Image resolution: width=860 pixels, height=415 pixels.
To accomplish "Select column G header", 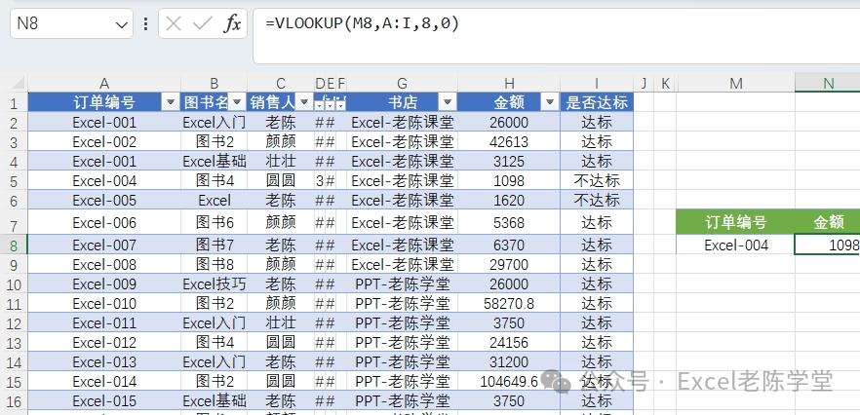I will [x=402, y=84].
